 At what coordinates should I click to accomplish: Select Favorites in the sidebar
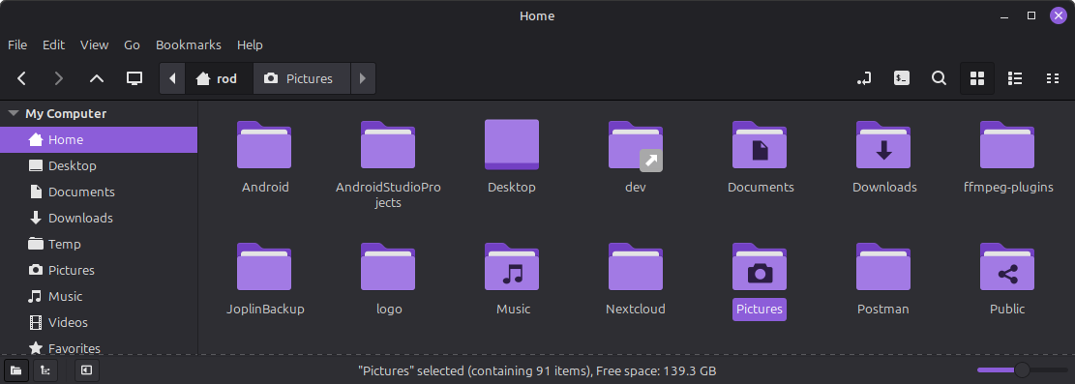[99, 347]
